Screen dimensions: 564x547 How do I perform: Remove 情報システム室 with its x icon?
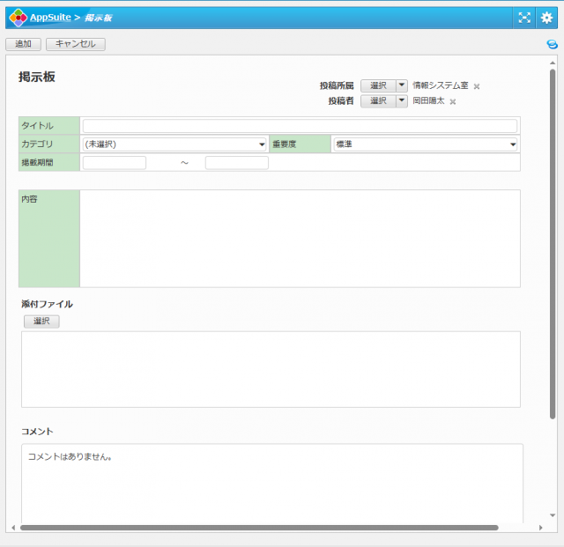pos(477,86)
